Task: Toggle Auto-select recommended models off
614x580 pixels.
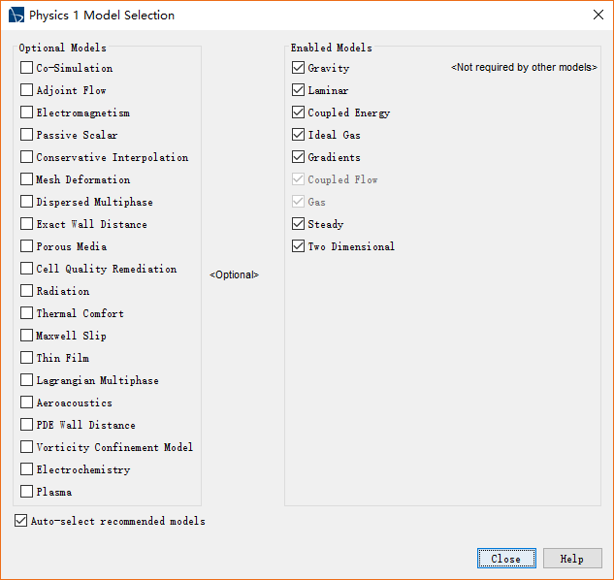Action: (21, 521)
